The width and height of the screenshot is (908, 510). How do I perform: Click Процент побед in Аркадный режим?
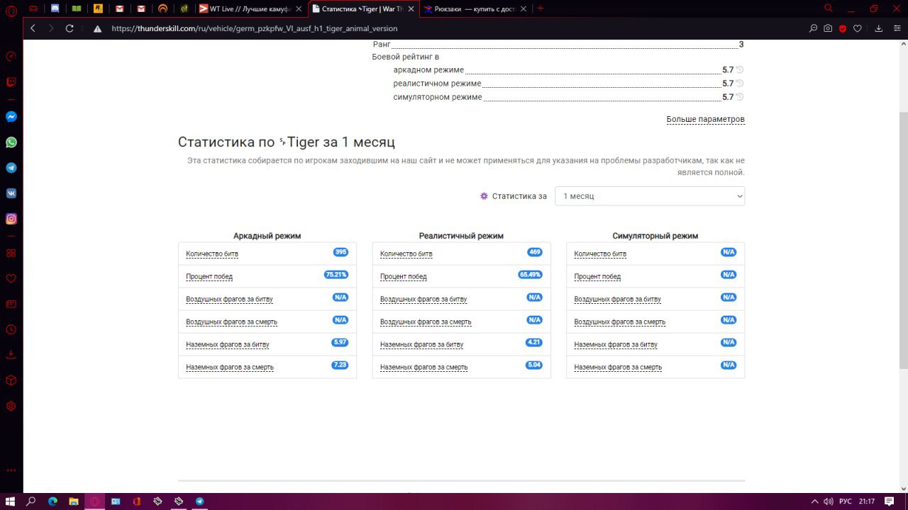click(209, 276)
